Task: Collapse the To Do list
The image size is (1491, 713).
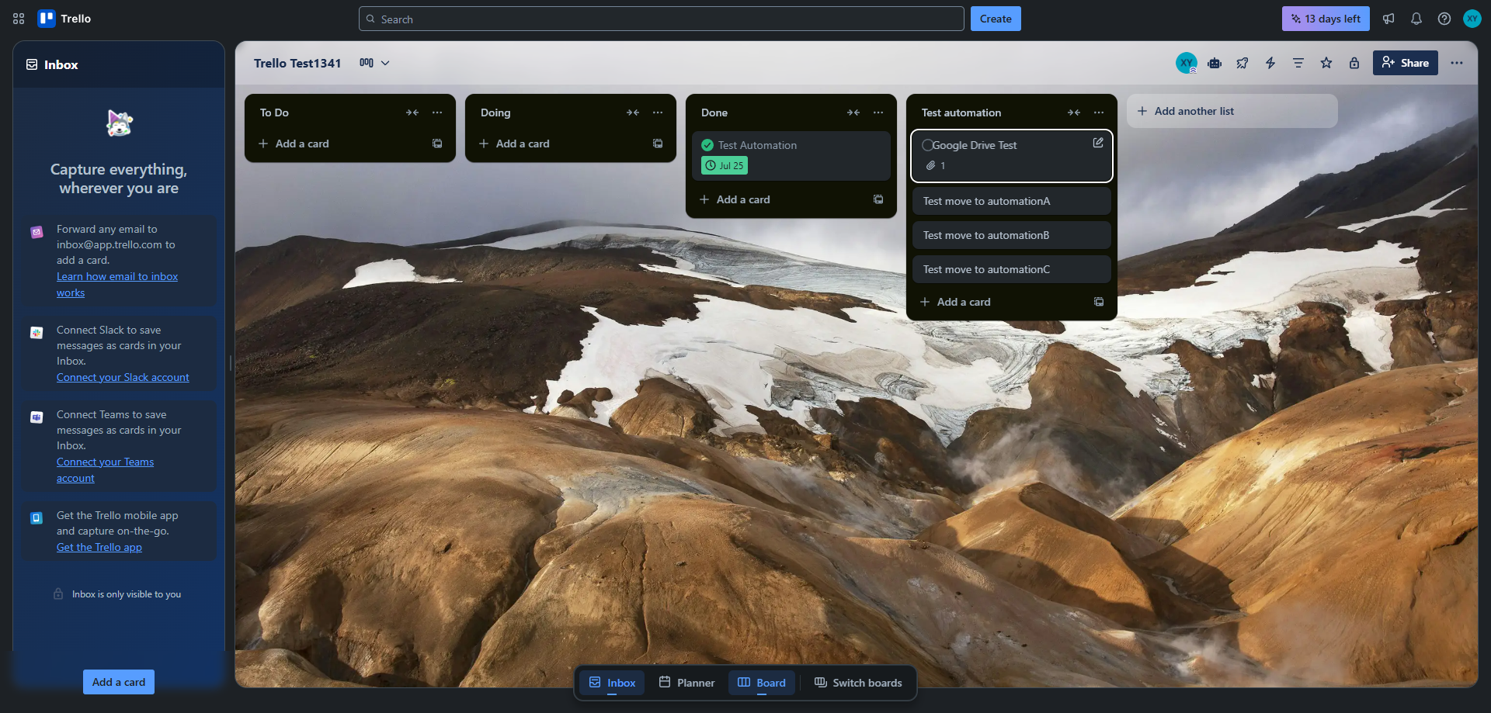Action: pos(412,112)
